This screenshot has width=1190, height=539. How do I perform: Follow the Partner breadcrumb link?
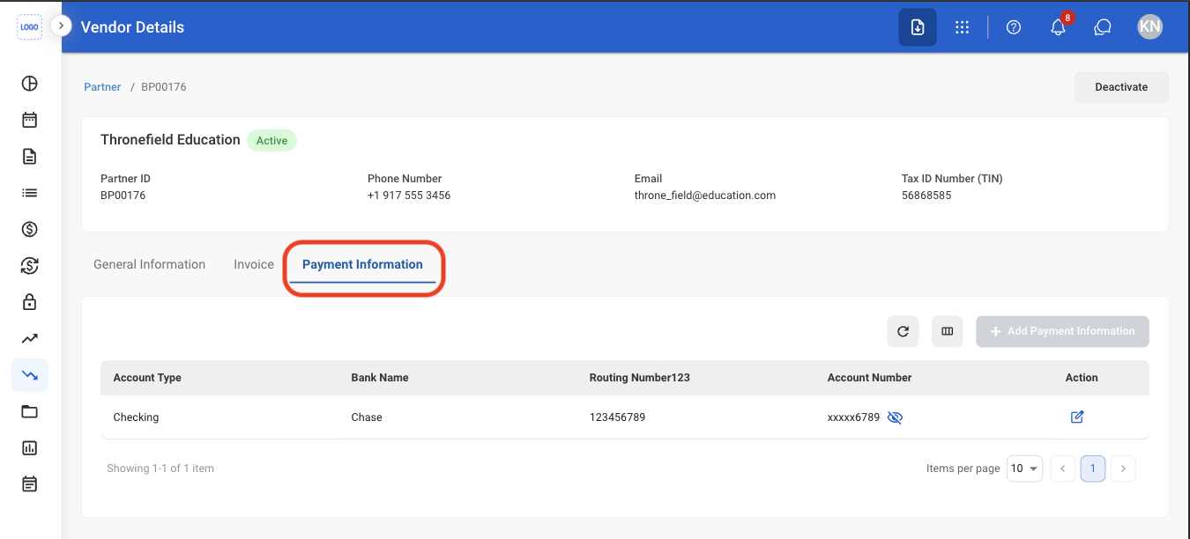click(x=102, y=87)
